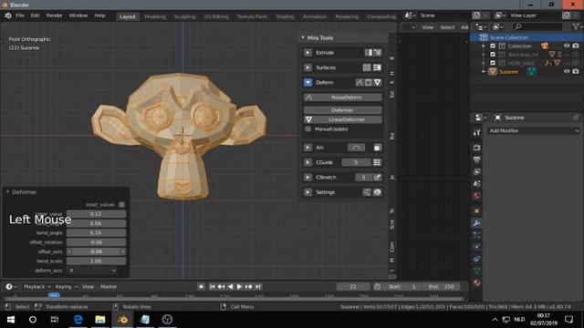Click the noise icon in Deform row
Viewport: 584px width, 328px height.
(x=360, y=83)
